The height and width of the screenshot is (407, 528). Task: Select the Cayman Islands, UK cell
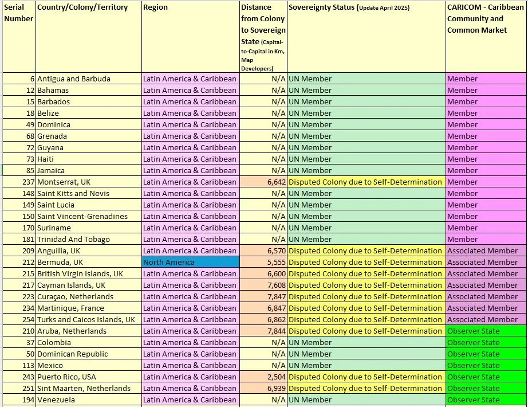pyautogui.click(x=89, y=285)
